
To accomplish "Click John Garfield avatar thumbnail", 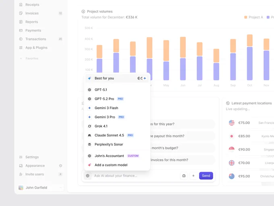I will 21,187.
